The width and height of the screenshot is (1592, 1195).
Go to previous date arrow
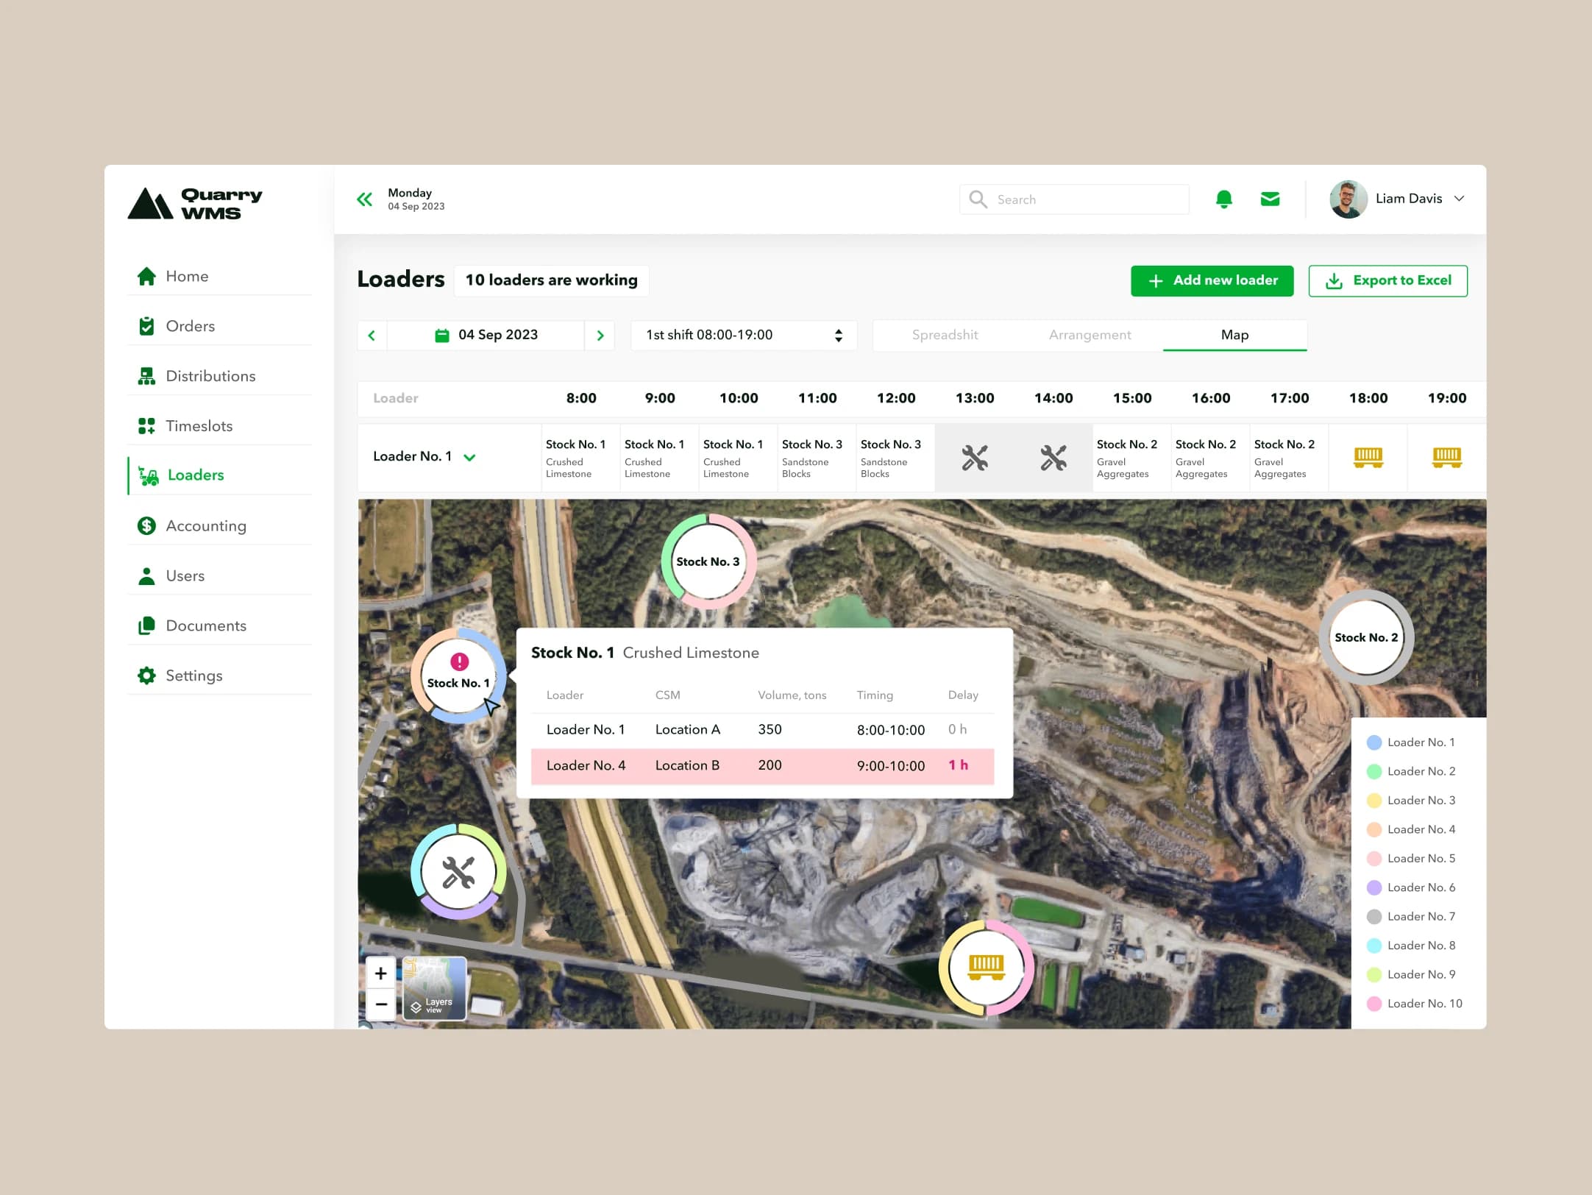[372, 336]
